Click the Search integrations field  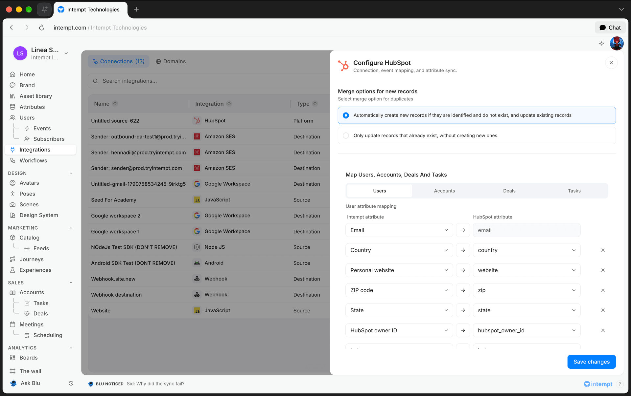pyautogui.click(x=209, y=81)
